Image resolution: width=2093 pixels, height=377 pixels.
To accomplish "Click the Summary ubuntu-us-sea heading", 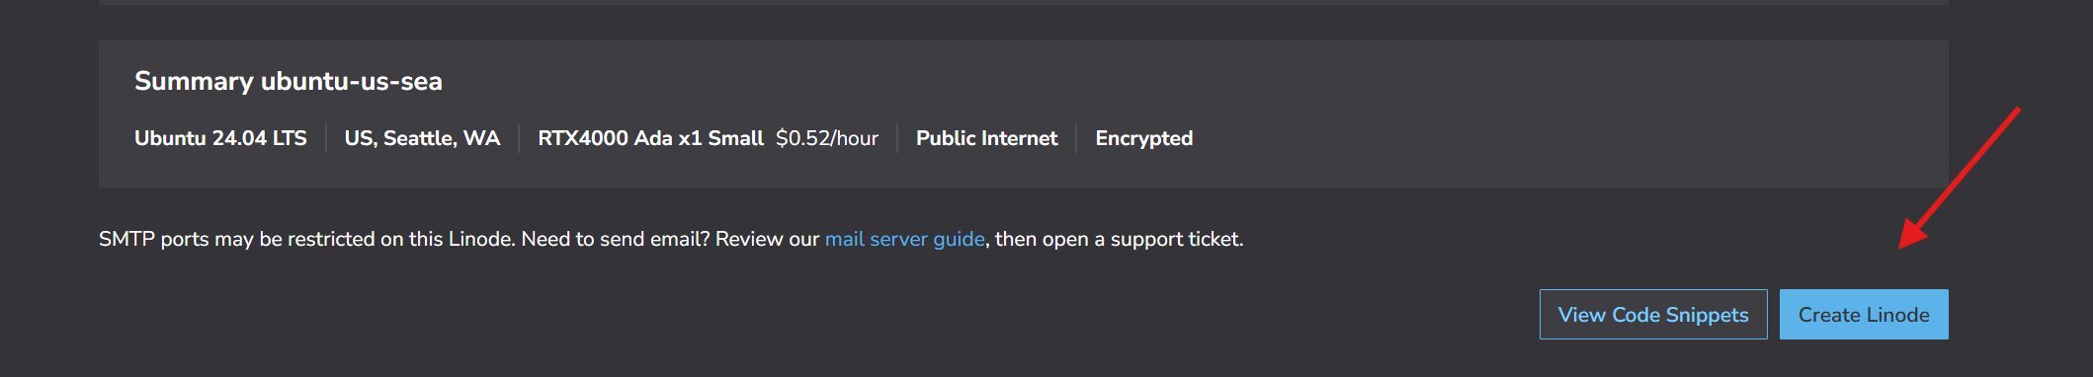I will click(289, 81).
